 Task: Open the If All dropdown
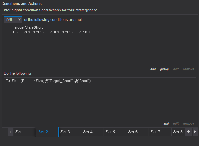[x=13, y=19]
